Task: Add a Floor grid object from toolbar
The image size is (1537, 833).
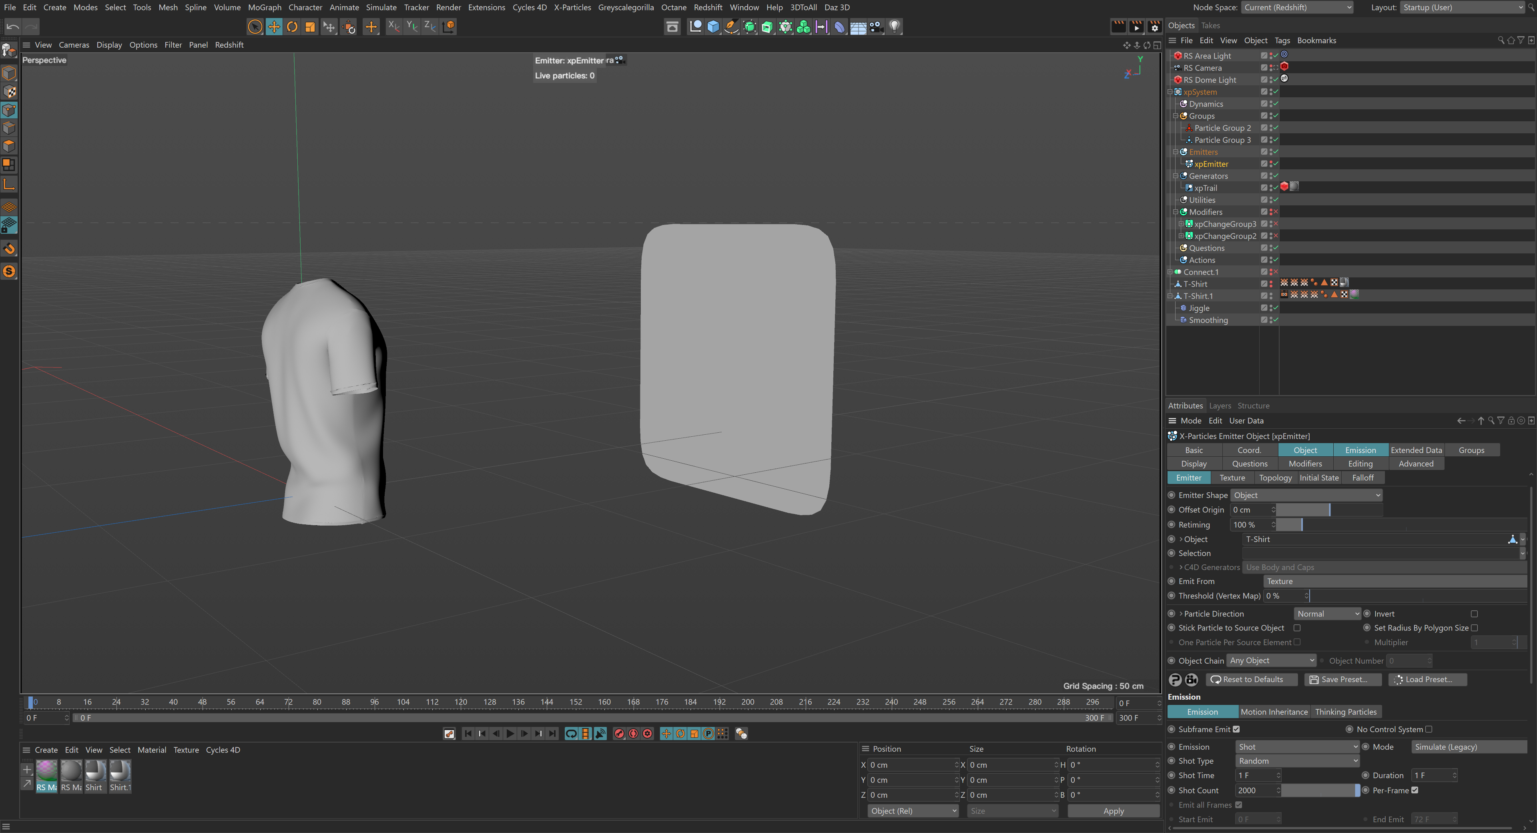Action: point(858,26)
